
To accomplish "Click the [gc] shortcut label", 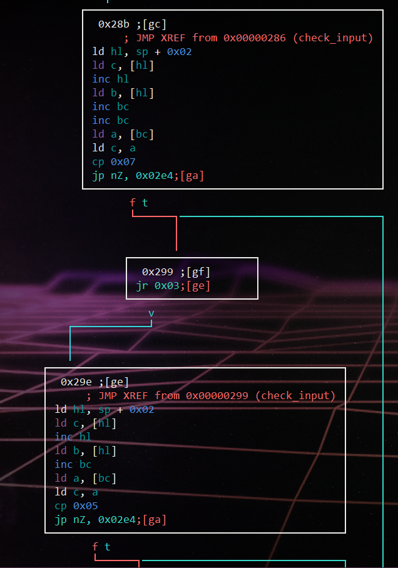I will click(154, 24).
